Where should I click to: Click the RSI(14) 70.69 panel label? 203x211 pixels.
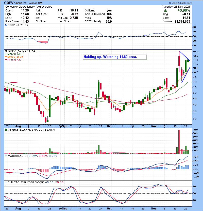click(x=18, y=25)
